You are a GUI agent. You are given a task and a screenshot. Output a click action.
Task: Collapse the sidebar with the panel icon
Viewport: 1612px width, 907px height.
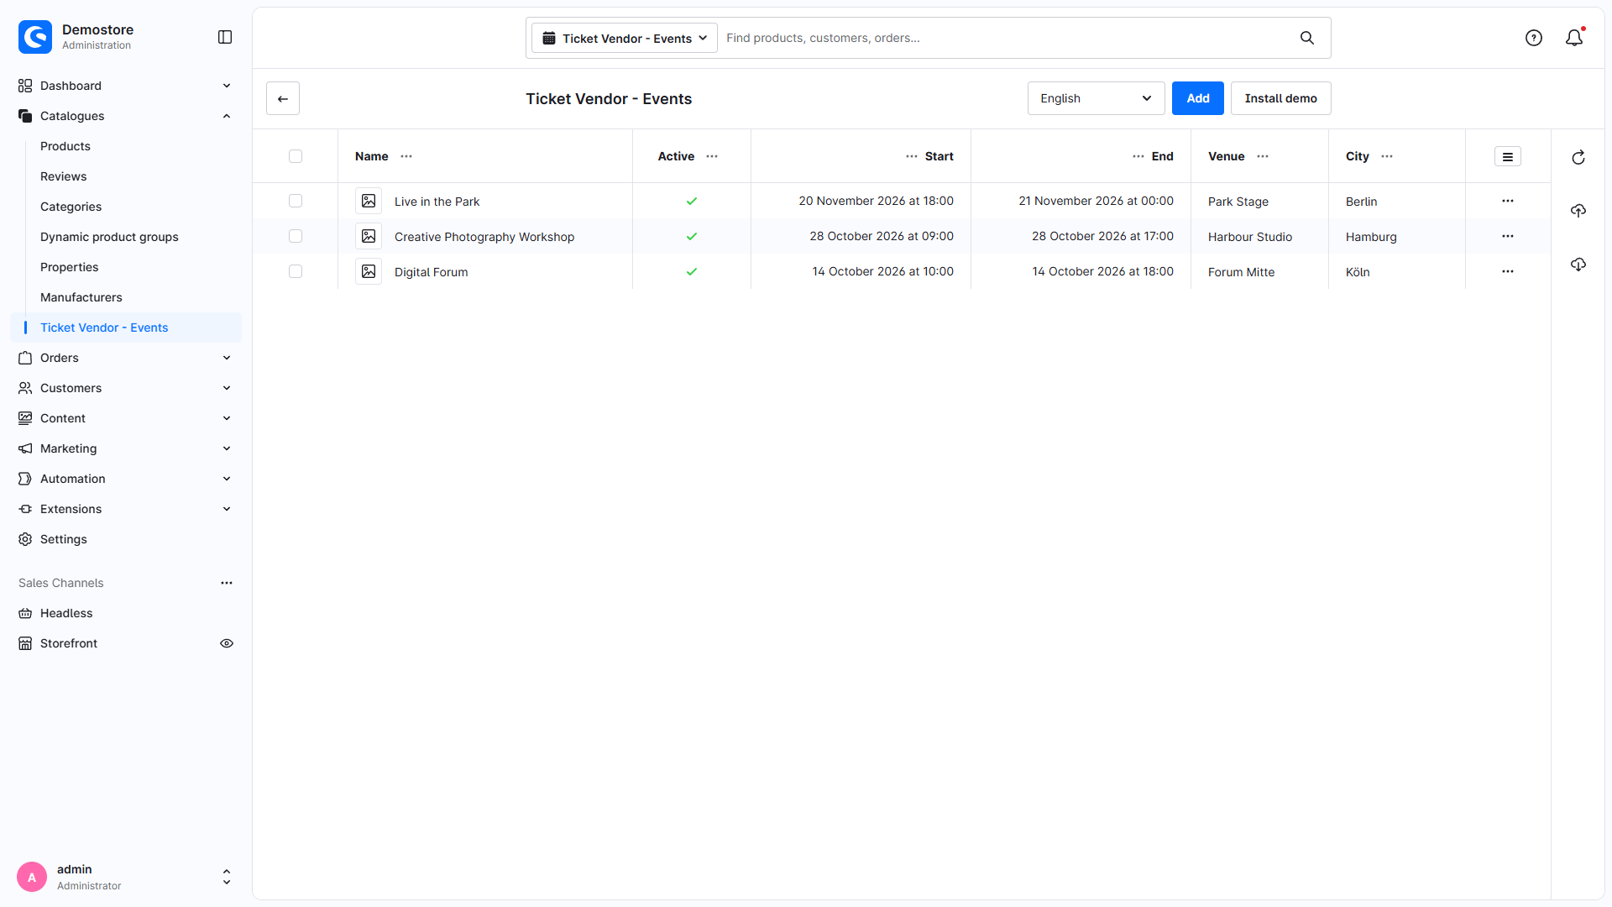225,37
